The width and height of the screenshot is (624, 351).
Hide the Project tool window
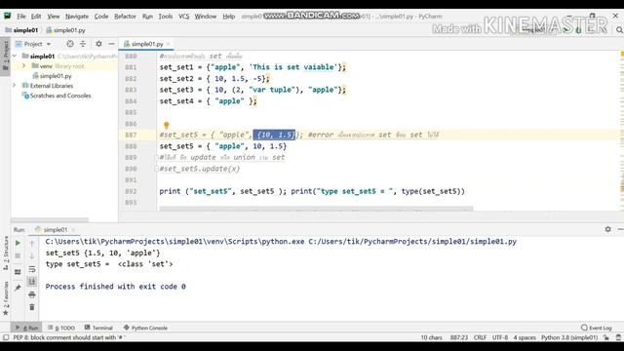click(111, 44)
